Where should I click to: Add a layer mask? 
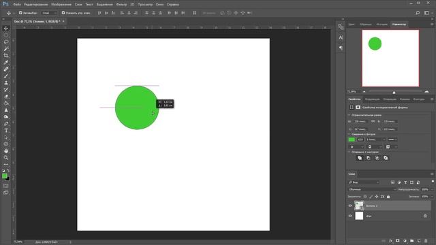[398, 241]
